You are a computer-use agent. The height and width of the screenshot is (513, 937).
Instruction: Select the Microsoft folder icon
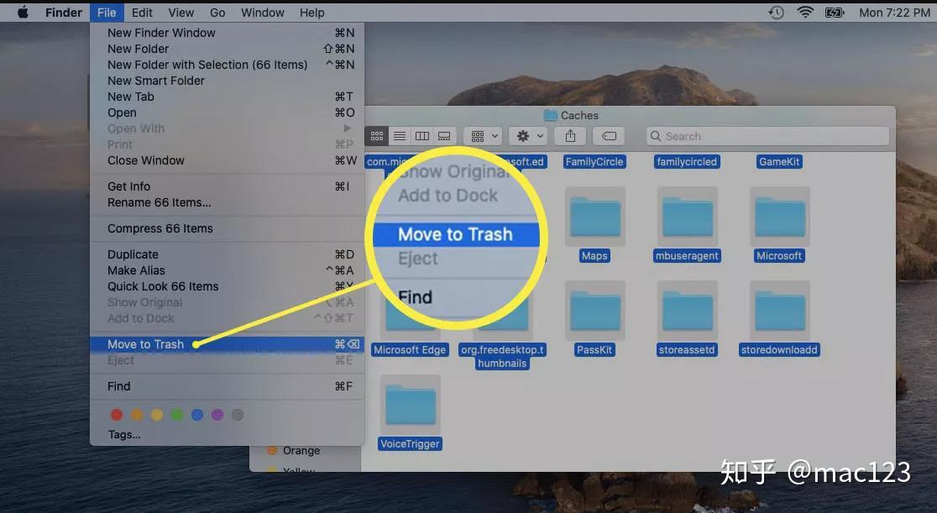click(x=780, y=217)
